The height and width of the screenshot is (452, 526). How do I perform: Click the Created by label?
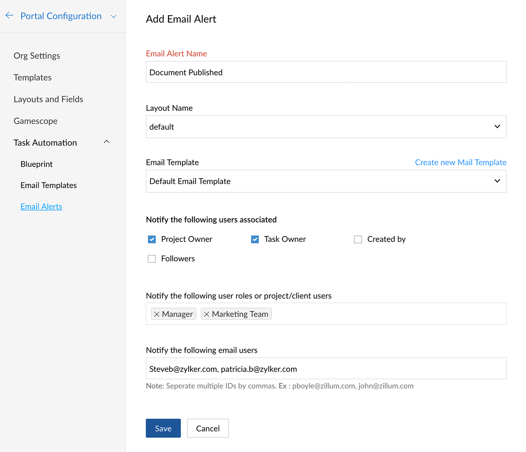tap(386, 239)
